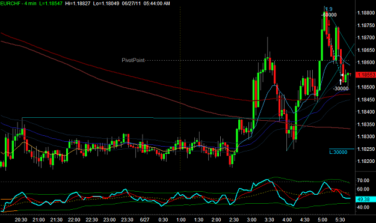Click the PivotPoint line label
This screenshot has width=376, height=223.
tap(133, 60)
